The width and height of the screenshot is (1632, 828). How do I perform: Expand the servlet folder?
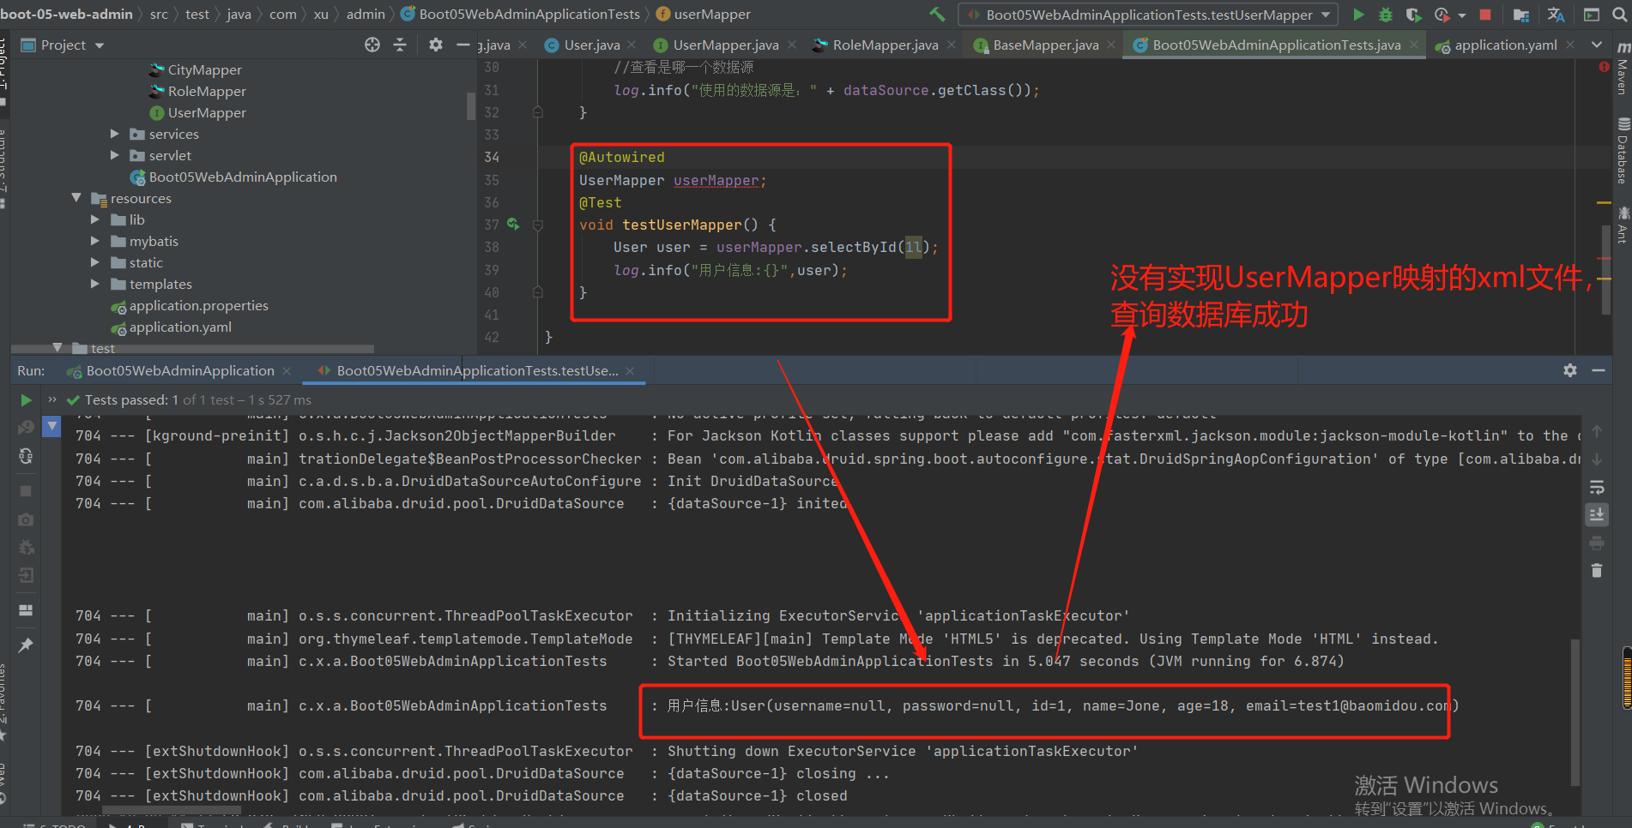[x=115, y=155]
